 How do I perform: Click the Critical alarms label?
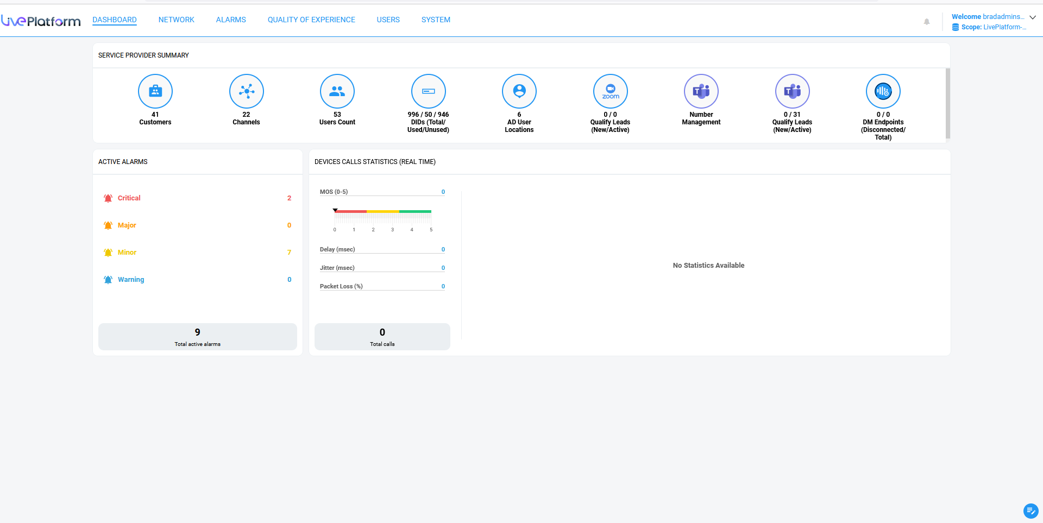(129, 198)
